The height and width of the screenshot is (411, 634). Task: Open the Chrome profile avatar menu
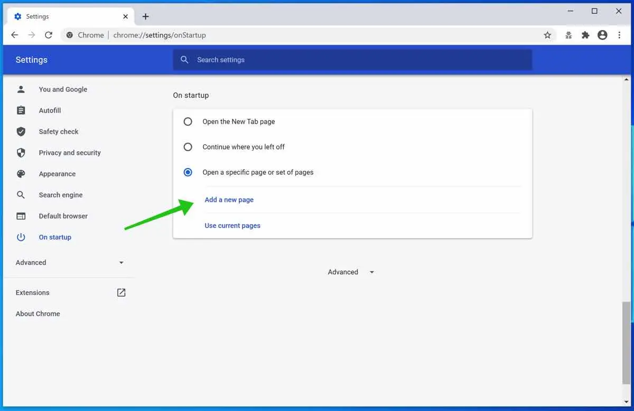pyautogui.click(x=602, y=35)
